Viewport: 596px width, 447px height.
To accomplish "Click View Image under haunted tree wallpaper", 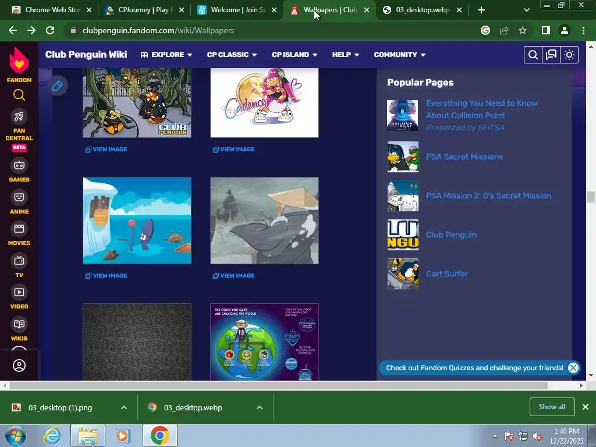I will click(107, 150).
